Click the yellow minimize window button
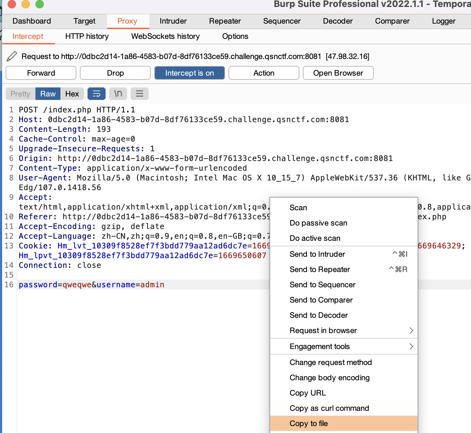The width and height of the screenshot is (471, 433). (x=26, y=4)
